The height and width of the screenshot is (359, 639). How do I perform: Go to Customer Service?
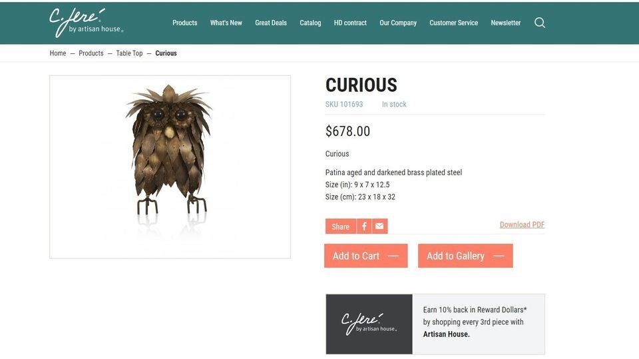tap(453, 23)
